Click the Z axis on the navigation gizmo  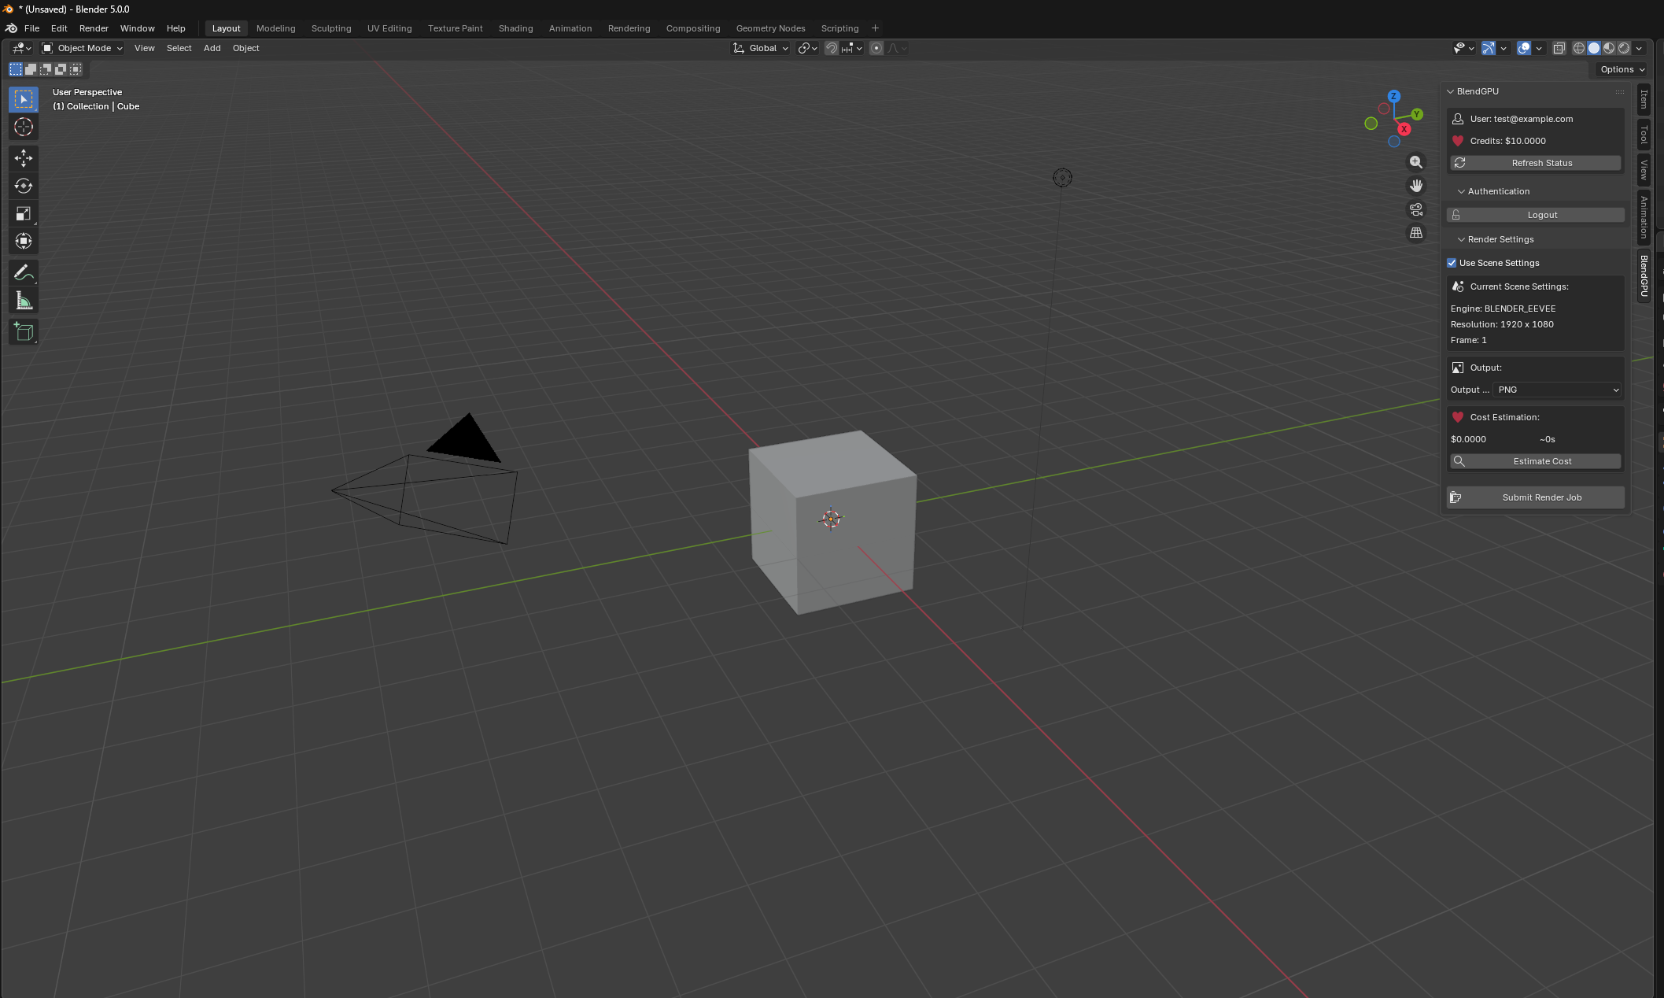coord(1393,95)
